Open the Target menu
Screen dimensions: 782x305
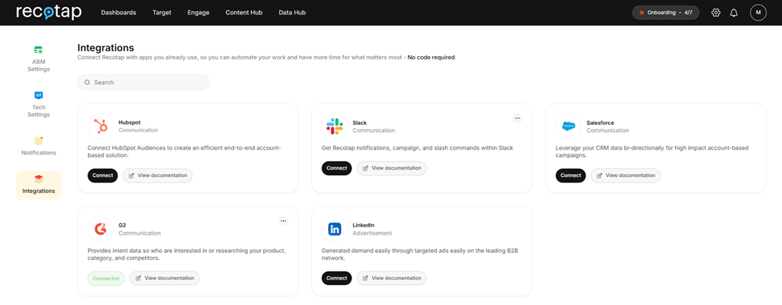coord(161,13)
